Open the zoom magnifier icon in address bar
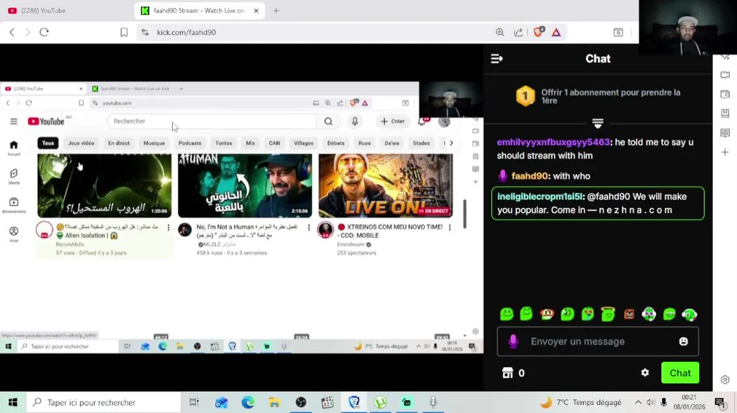This screenshot has width=737, height=413. pyautogui.click(x=500, y=32)
